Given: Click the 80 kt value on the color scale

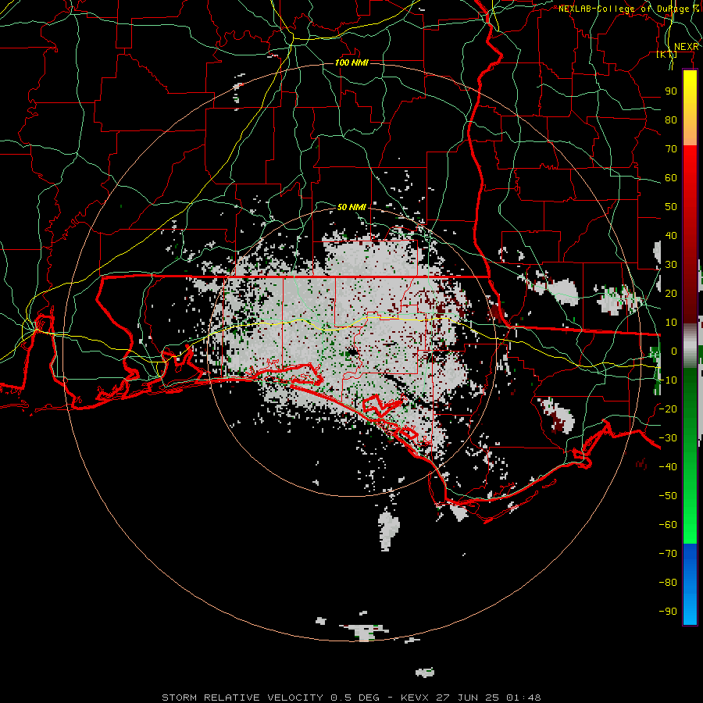Looking at the screenshot, I should (671, 120).
